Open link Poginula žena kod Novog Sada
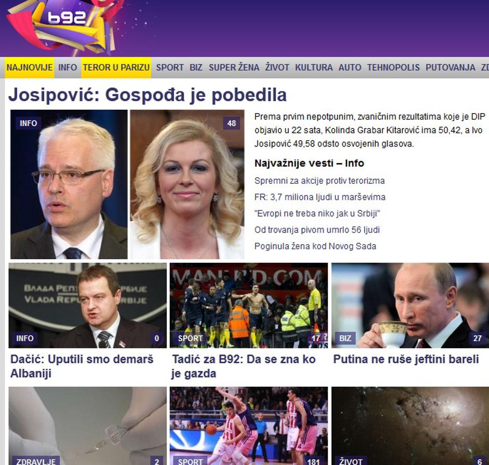The image size is (489, 465). tap(315, 246)
